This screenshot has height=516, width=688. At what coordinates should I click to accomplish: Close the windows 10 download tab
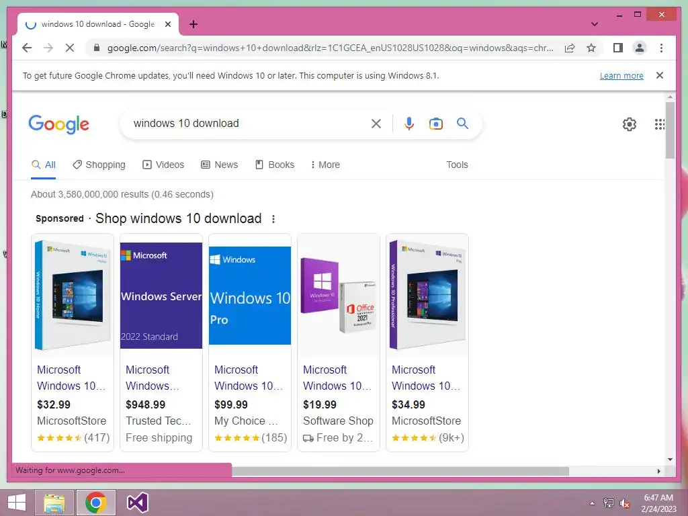pyautogui.click(x=167, y=24)
